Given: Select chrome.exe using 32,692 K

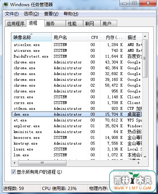Looking at the screenshot, I should click(77, 74).
